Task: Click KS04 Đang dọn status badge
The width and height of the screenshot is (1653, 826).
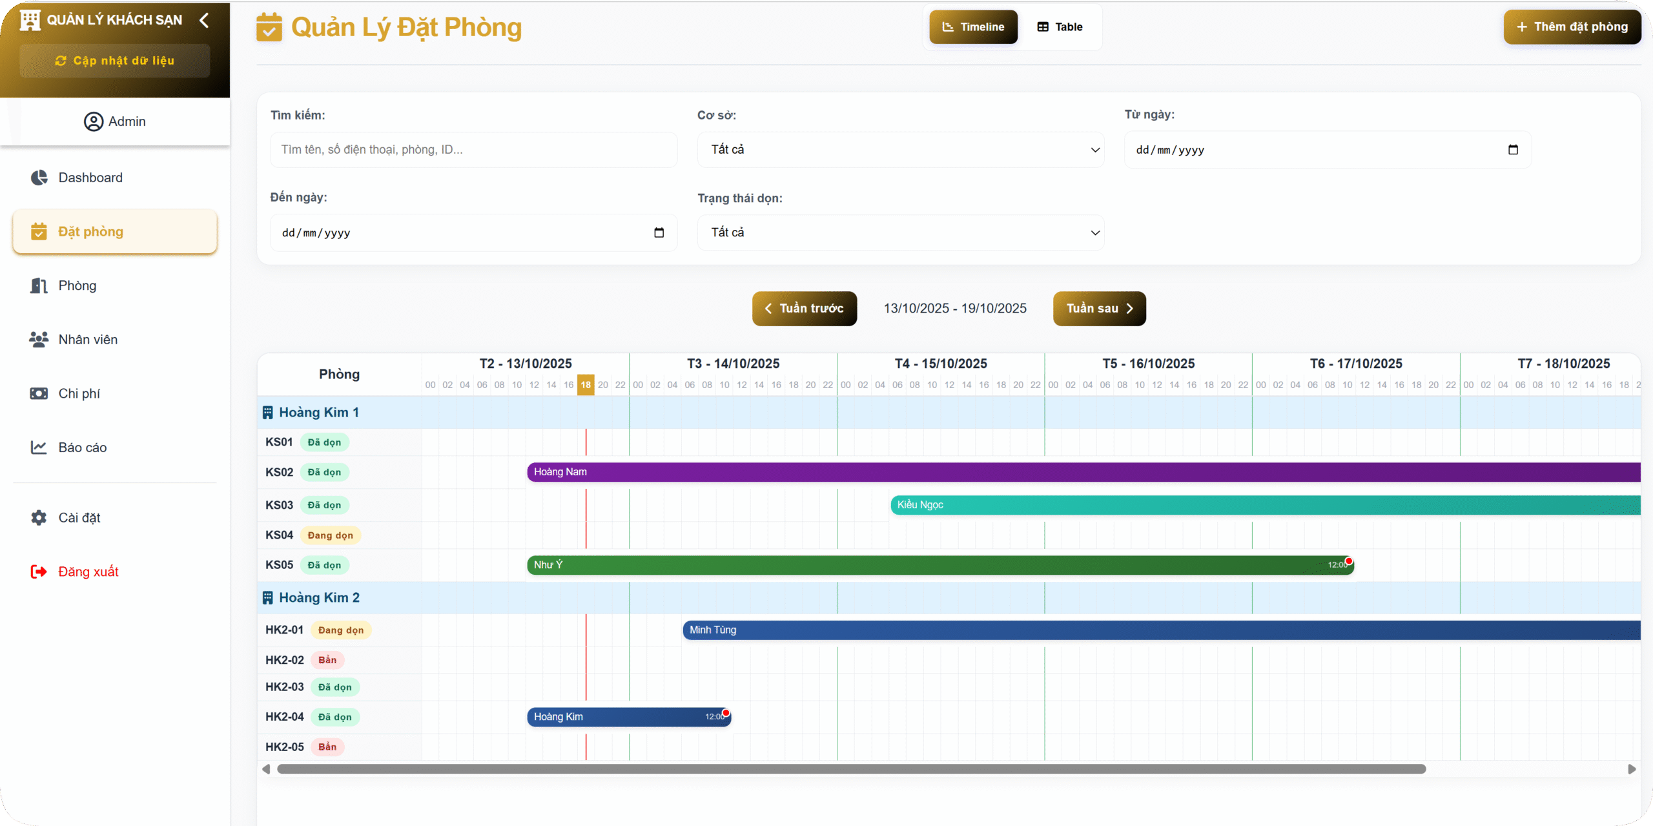Action: [x=330, y=535]
